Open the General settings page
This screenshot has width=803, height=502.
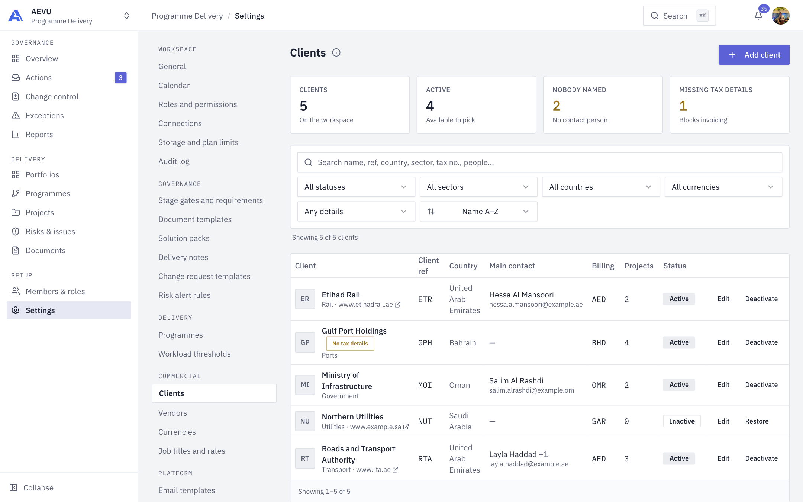[x=172, y=67]
